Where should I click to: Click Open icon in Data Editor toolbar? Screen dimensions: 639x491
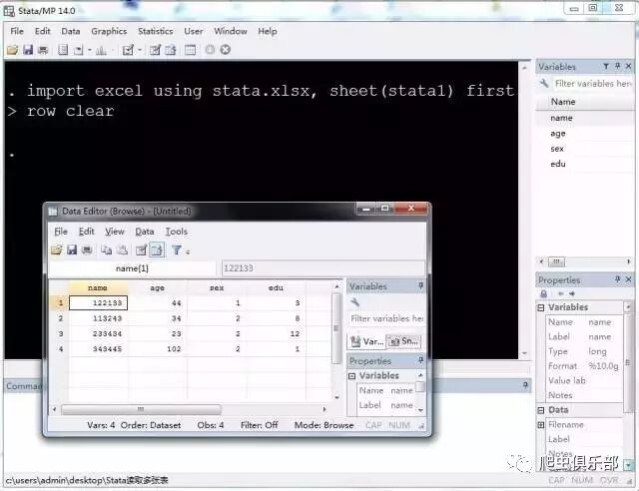pyautogui.click(x=57, y=249)
